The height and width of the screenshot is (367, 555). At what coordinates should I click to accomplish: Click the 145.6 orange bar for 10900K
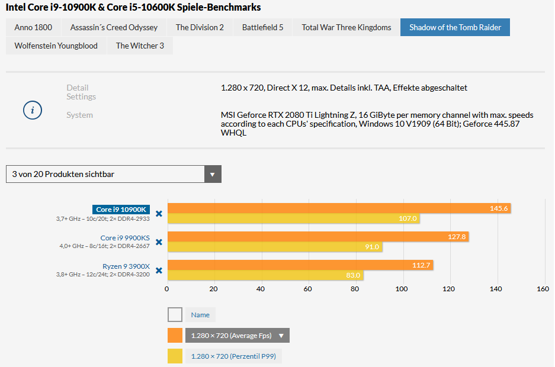point(339,208)
